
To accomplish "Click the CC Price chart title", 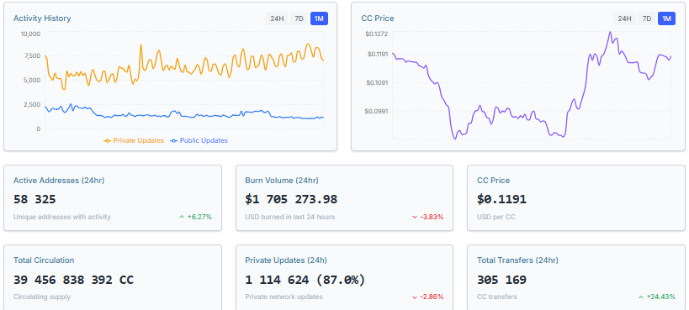I will 378,18.
